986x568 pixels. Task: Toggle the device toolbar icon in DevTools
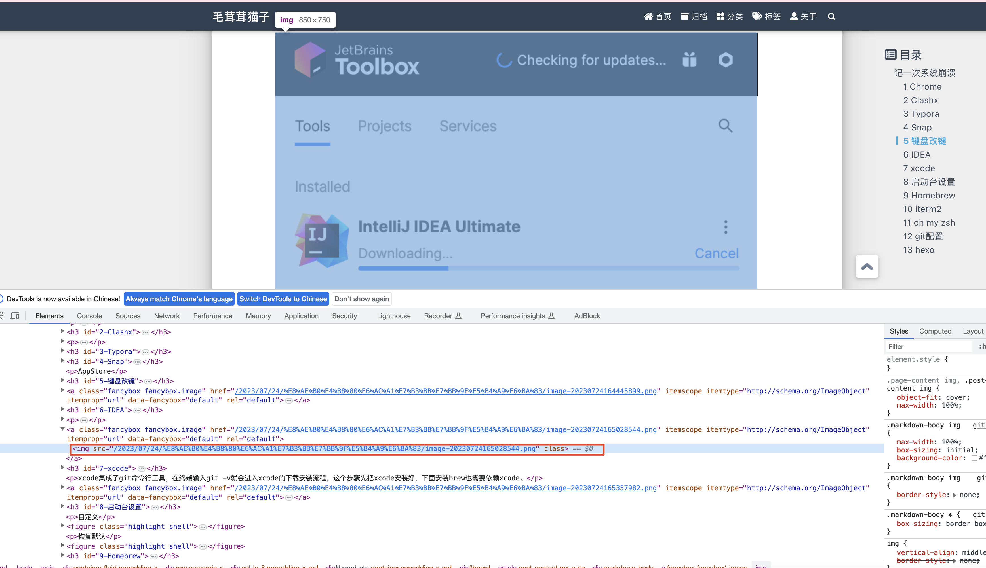[x=15, y=315]
